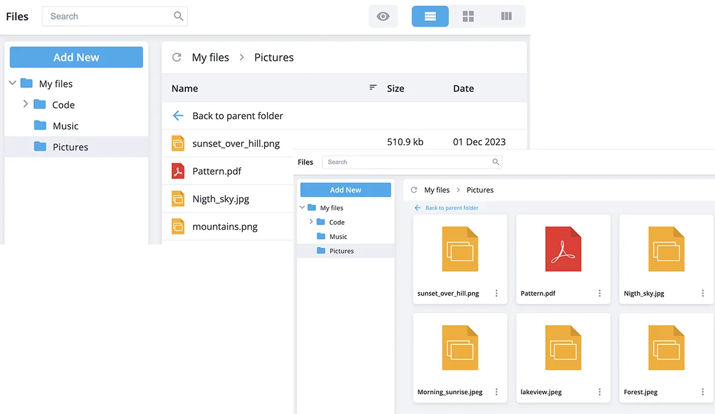Focus the Search field in front window
The image size is (715, 414).
click(x=412, y=162)
